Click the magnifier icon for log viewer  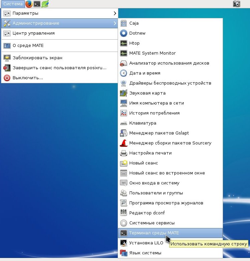pos(123,203)
